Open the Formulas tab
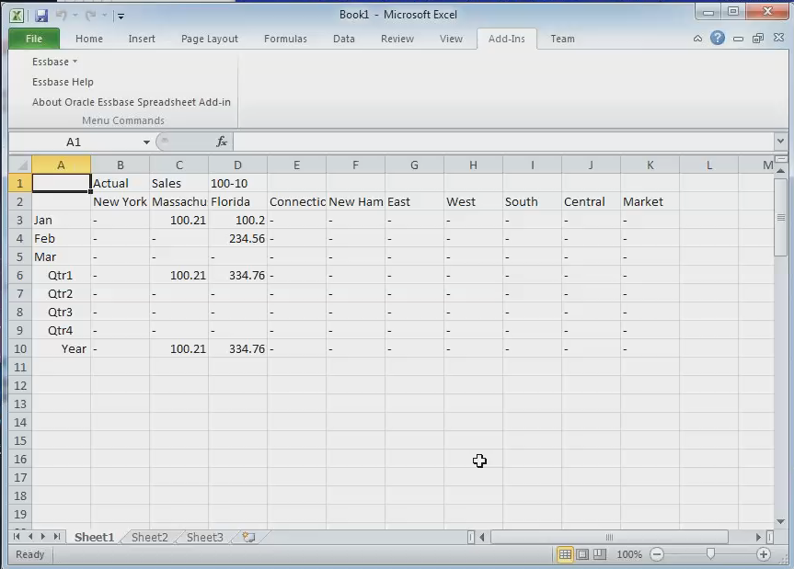The image size is (794, 569). (285, 39)
